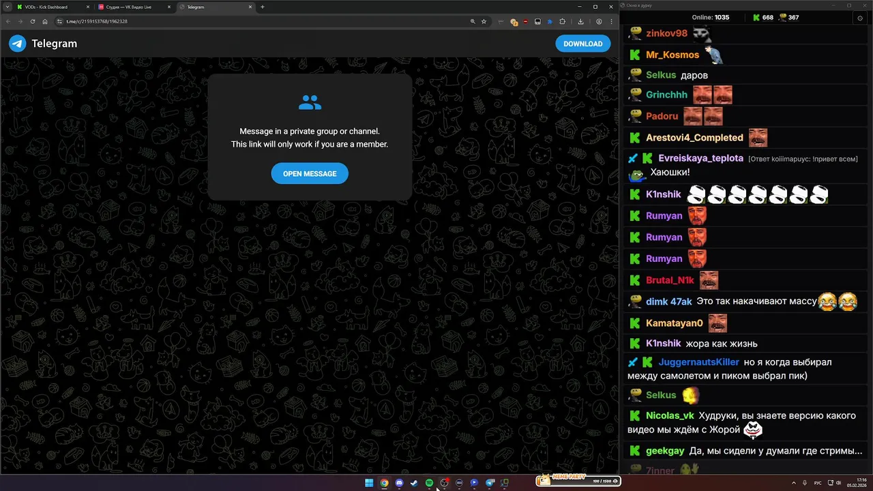873x491 pixels.
Task: Click username Padoru in chat
Action: click(662, 116)
